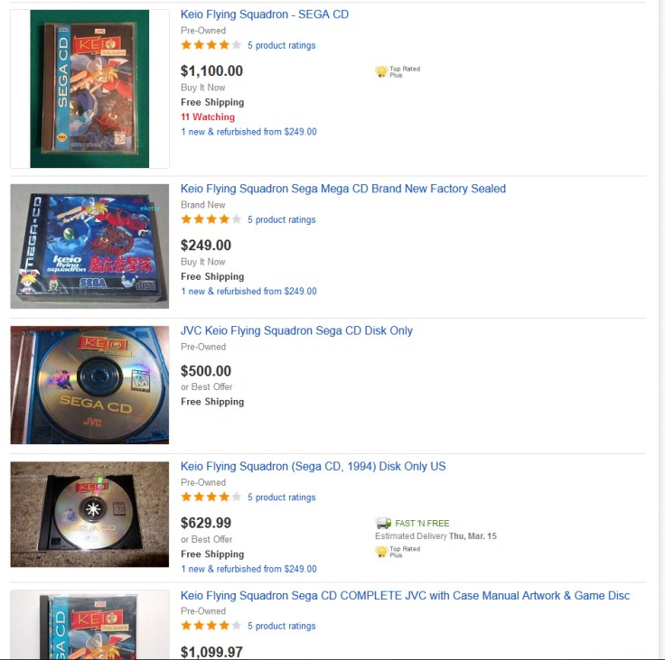Viewport: 665px width, 660px height.
Task: Open JVC Keio Flying Squadron Disk Only listing
Action: (x=296, y=330)
